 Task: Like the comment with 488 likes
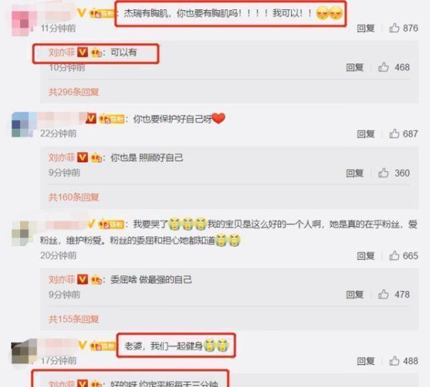point(394,361)
